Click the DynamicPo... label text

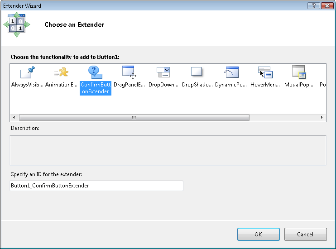231,85
